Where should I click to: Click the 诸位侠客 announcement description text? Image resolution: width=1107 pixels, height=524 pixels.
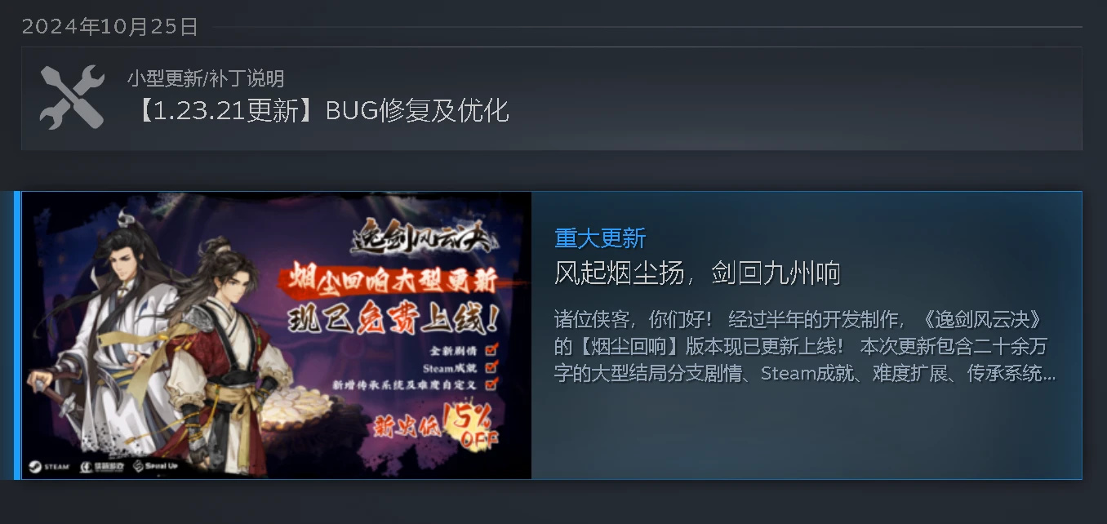[x=805, y=346]
